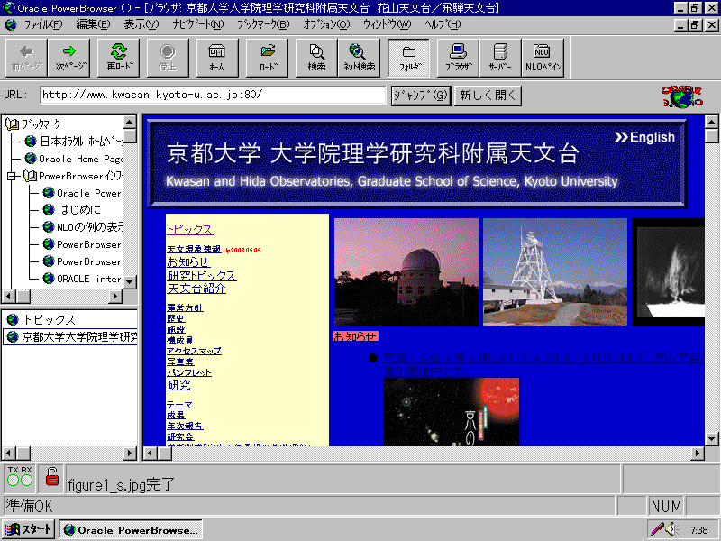
Task: Click the 新しく開く button
Action: pyautogui.click(x=488, y=96)
